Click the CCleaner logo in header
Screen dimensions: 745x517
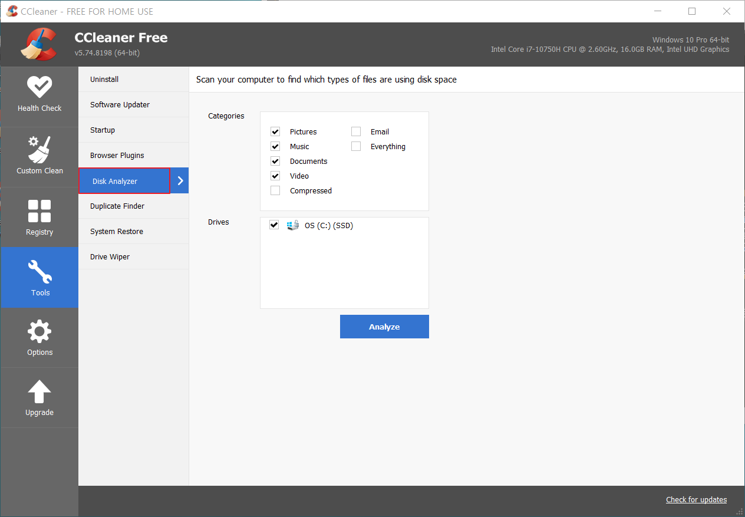coord(39,44)
